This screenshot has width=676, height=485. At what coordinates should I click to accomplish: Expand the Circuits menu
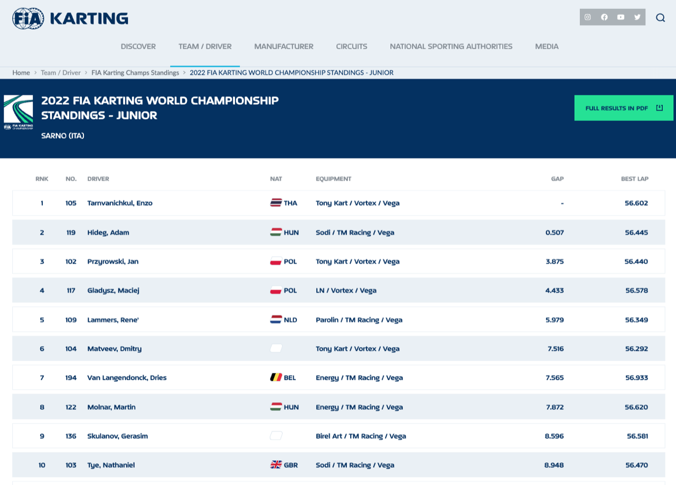(x=352, y=46)
